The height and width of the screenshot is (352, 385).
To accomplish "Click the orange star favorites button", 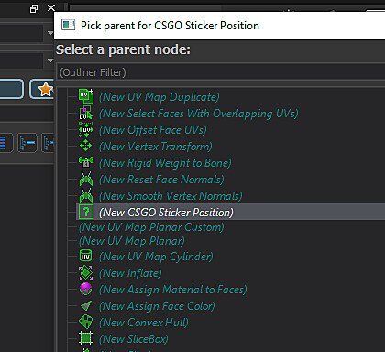I will (x=42, y=89).
